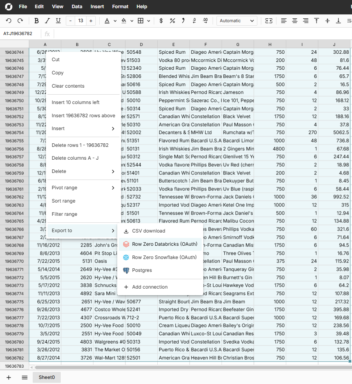Choose CSV download from Export to
The width and height of the screenshot is (352, 384).
149,231
